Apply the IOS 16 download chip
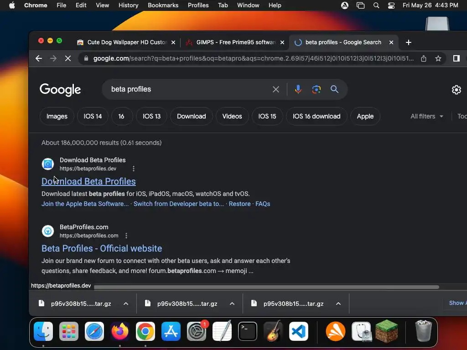This screenshot has height=350, width=467. [317, 116]
